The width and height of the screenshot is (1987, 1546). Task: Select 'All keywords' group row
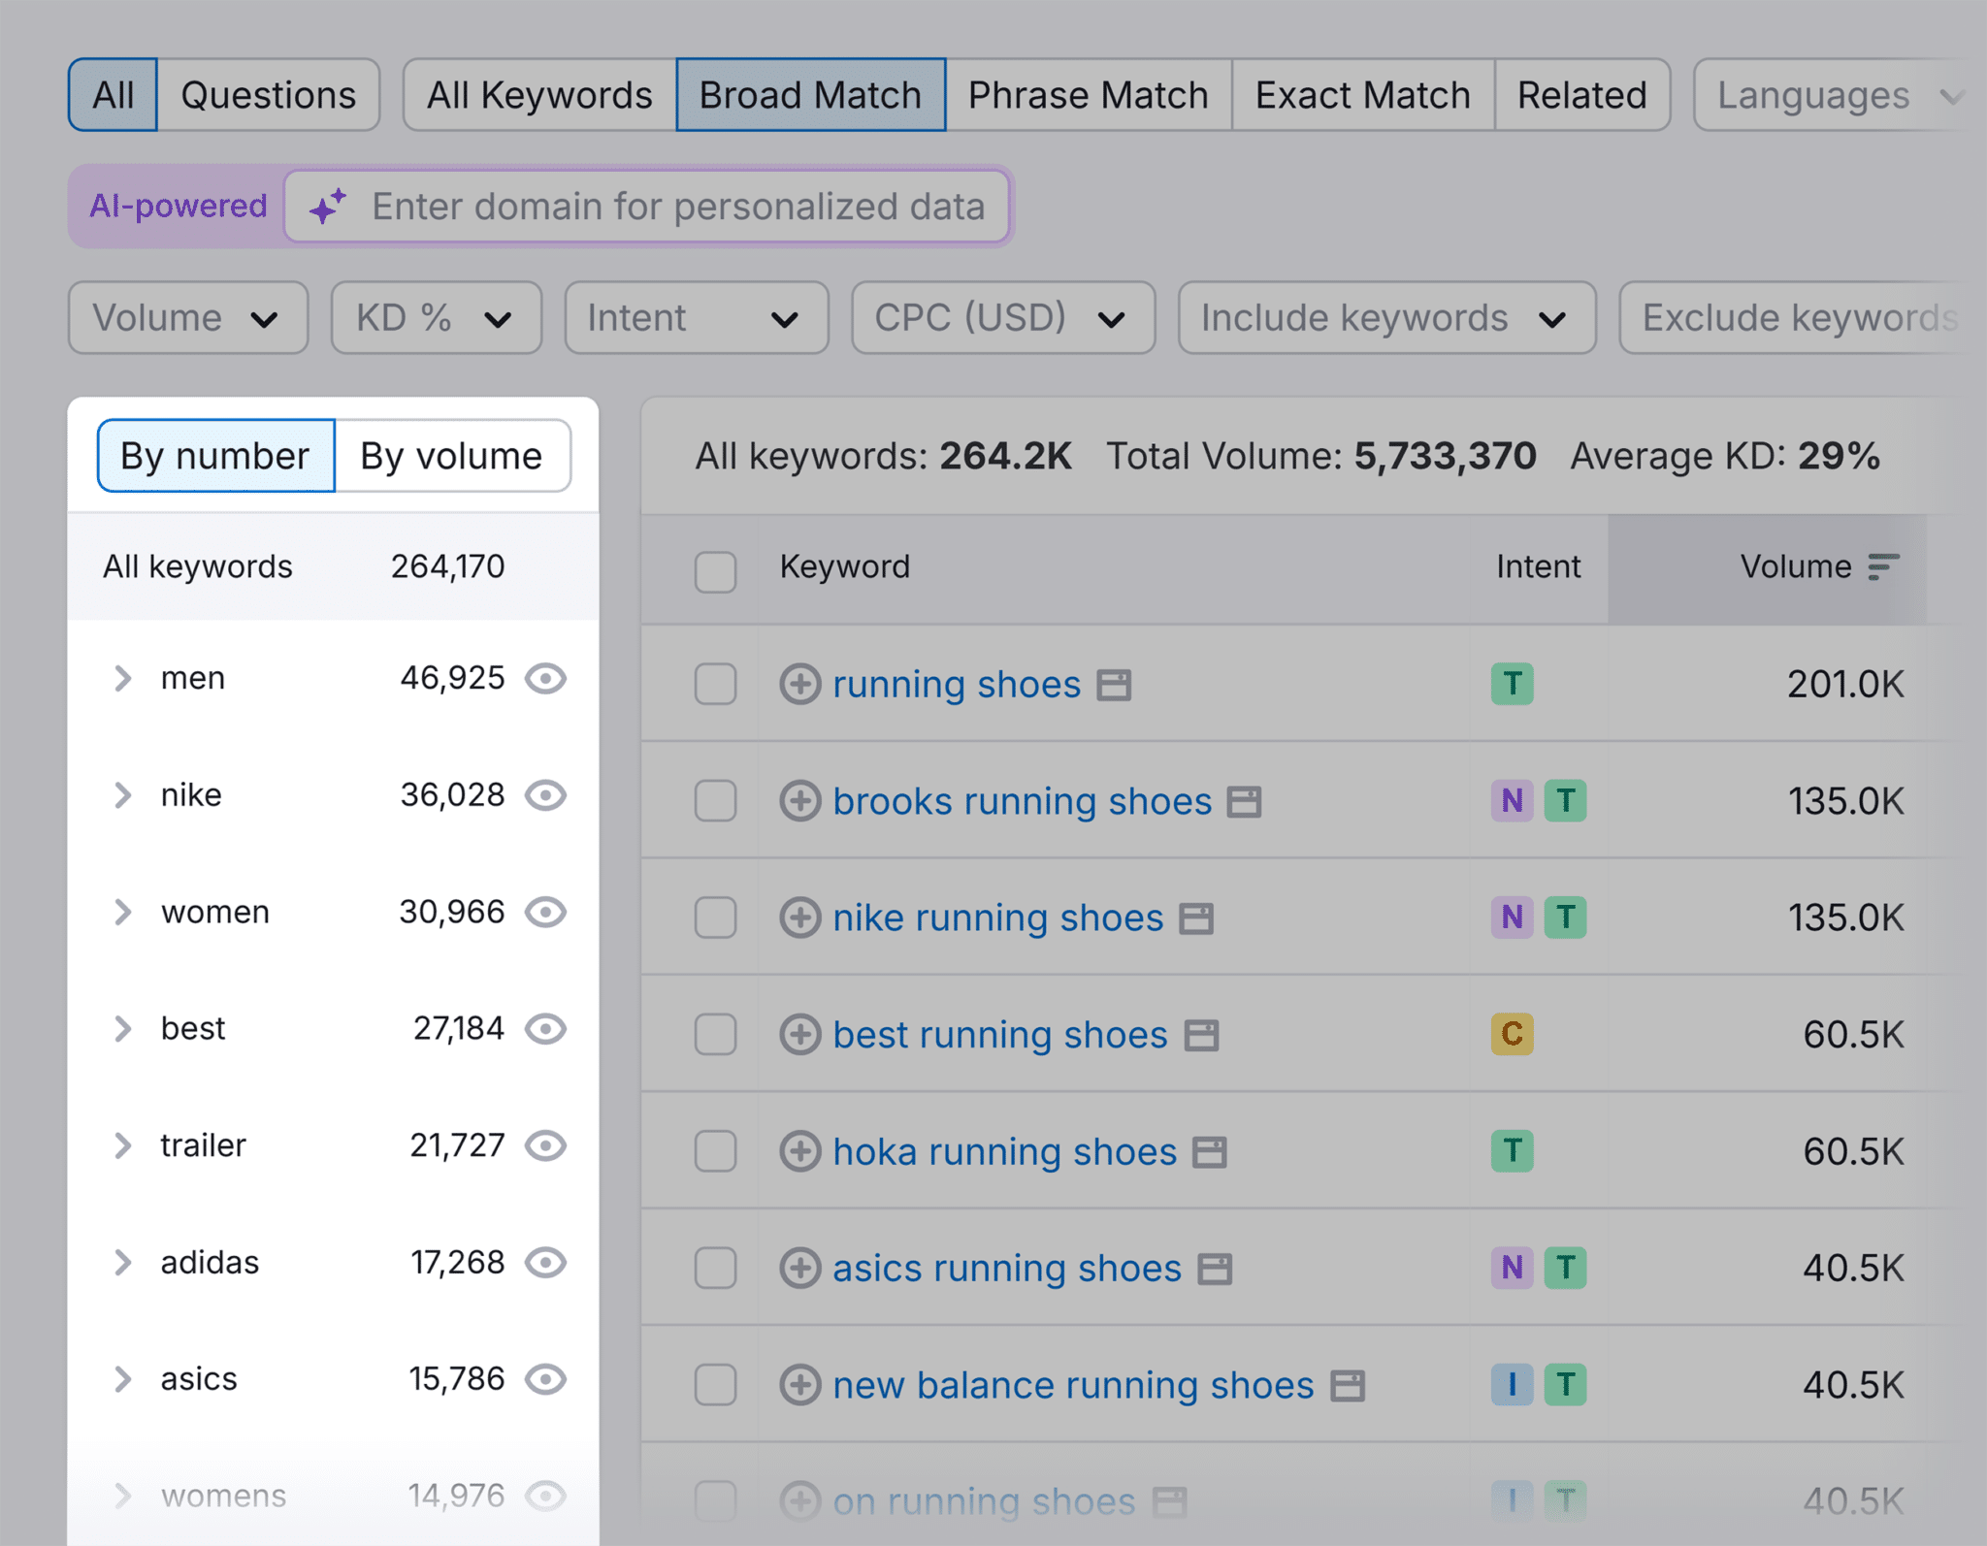coord(333,566)
